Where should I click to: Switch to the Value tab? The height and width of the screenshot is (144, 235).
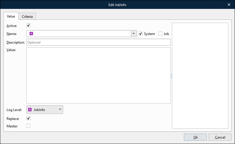(x=11, y=16)
